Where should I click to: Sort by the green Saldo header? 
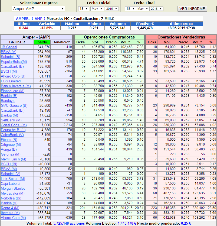coord(42,42)
